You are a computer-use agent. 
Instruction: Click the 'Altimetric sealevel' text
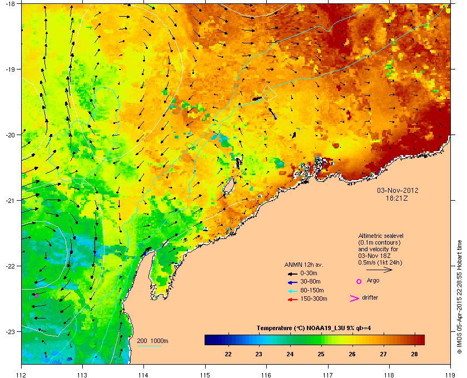[381, 236]
